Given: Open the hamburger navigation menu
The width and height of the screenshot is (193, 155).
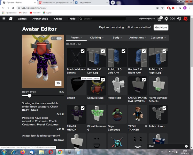Looking at the screenshot, I should click(x=4, y=19).
